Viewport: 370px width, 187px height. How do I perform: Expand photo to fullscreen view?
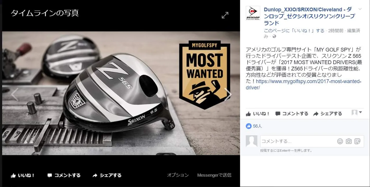coord(225,15)
